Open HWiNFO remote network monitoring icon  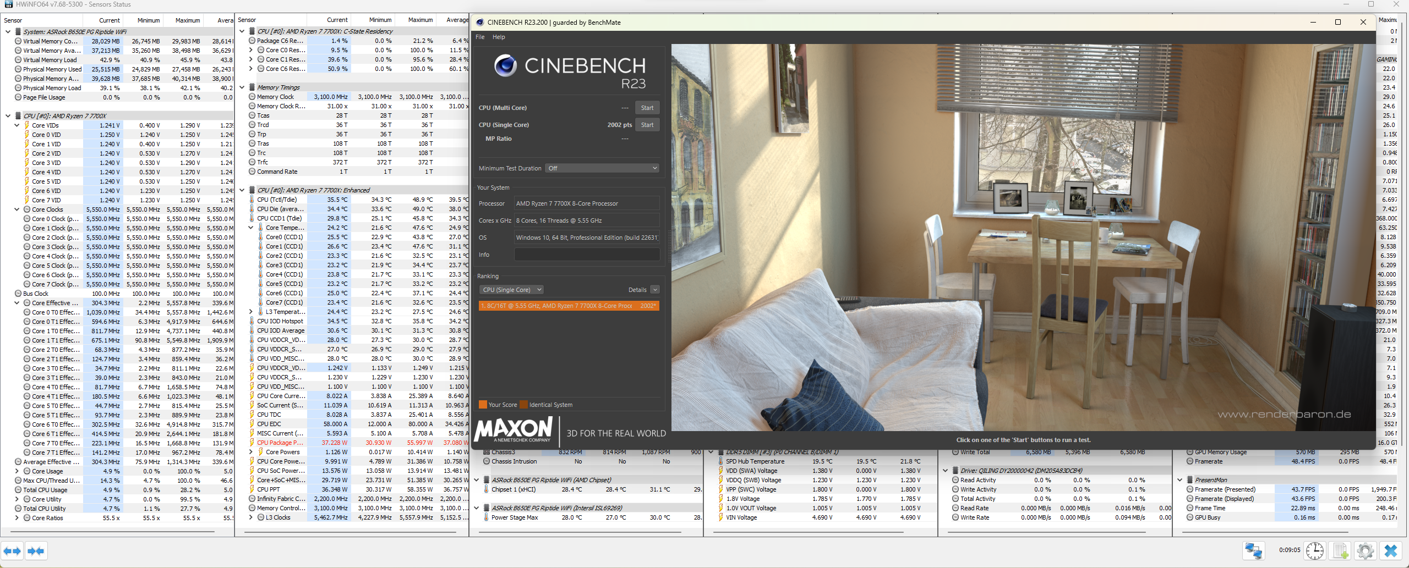(1254, 550)
